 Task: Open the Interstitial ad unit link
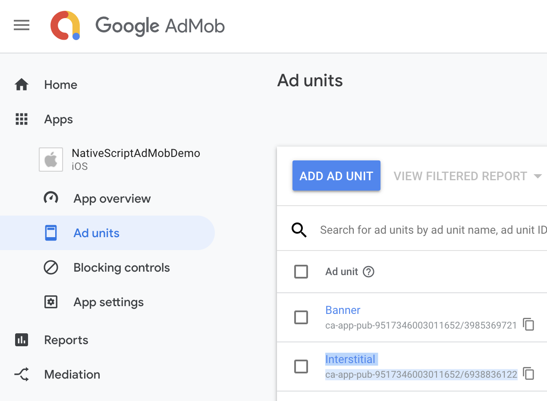pyautogui.click(x=350, y=359)
